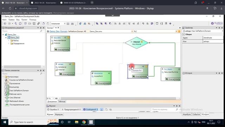Open the Атрибуты tab in right panel

[x=187, y=114]
